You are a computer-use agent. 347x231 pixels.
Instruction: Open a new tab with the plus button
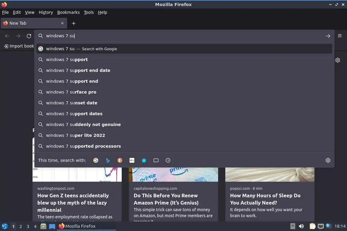(x=74, y=23)
